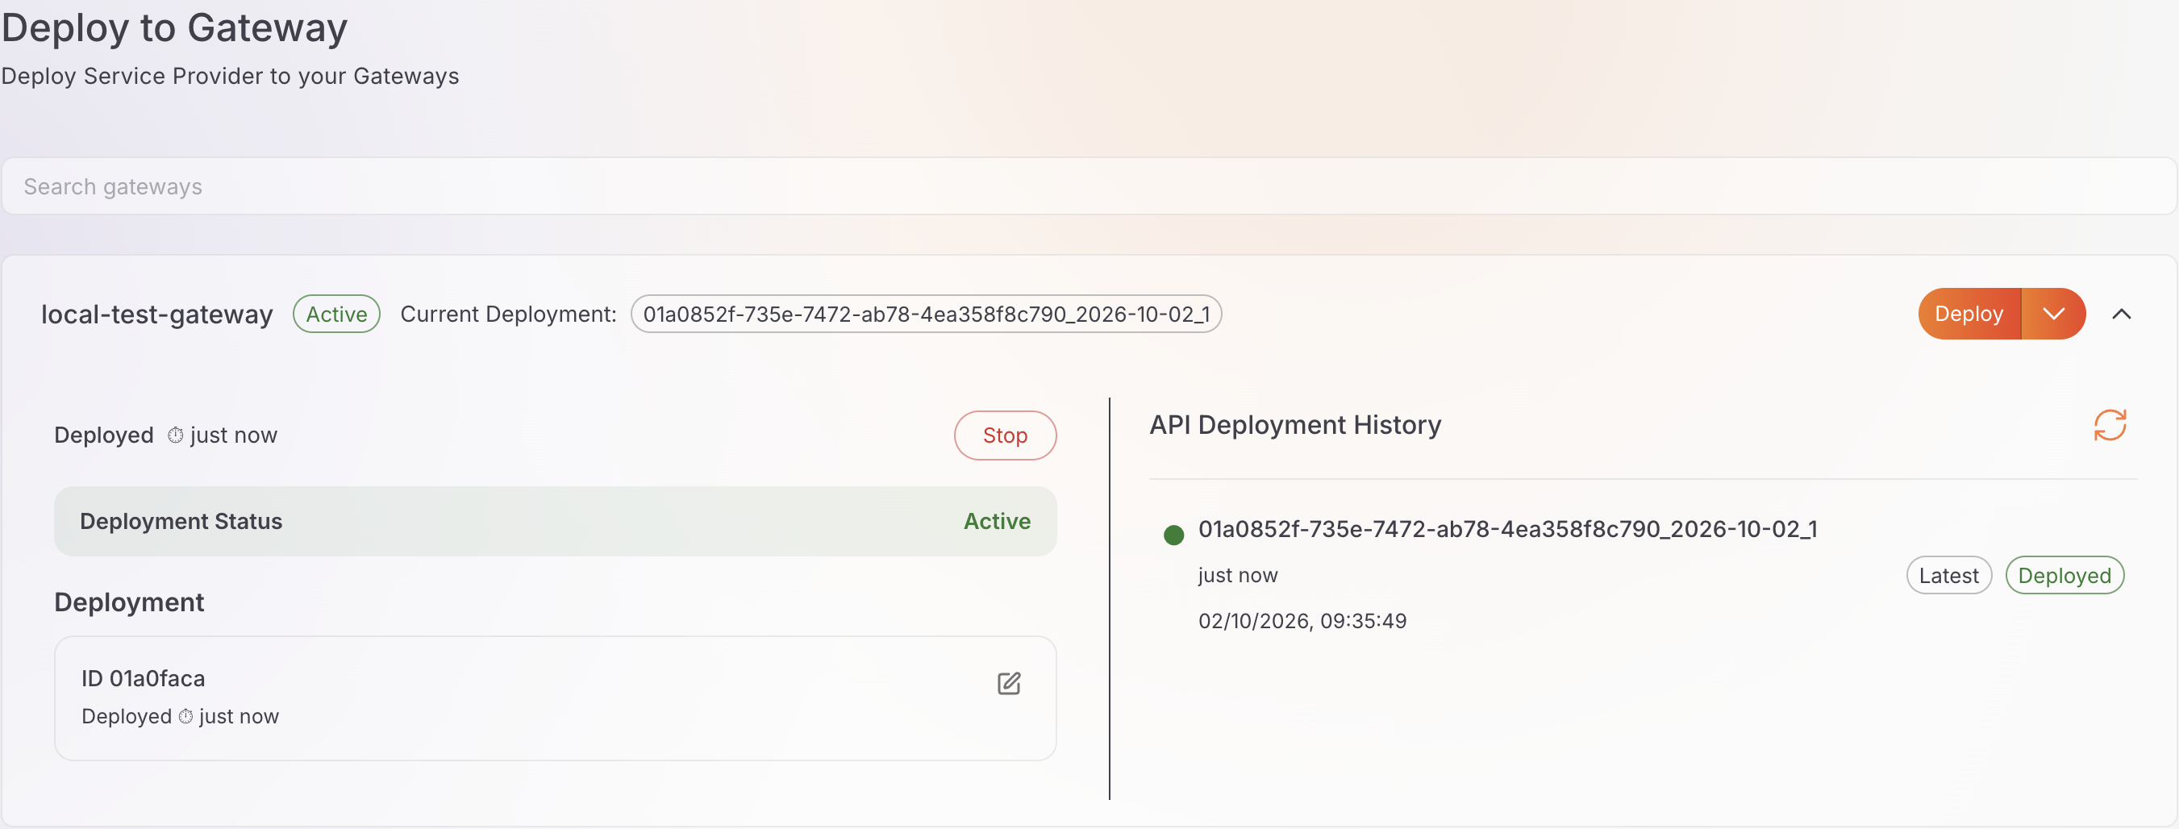Click the Active badge beside local-test-gateway
Image resolution: width=2179 pixels, height=829 pixels.
tap(336, 315)
